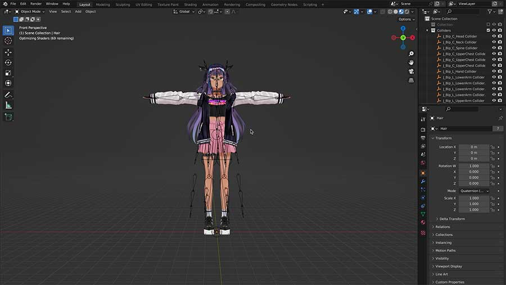Screen dimensions: 506x285
Task: Switch to rendered viewport shading
Action: [407, 12]
